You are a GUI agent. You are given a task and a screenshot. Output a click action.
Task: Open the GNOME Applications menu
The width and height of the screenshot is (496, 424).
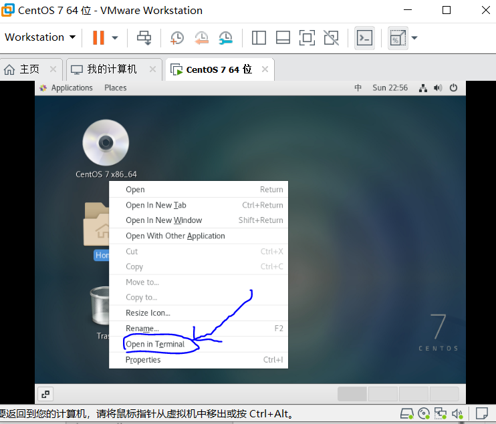66,88
